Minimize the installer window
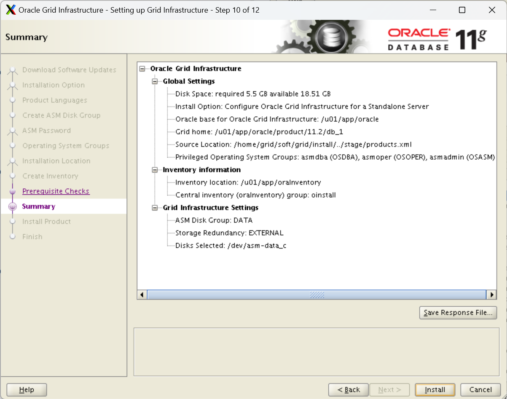This screenshot has width=507, height=399. click(432, 10)
